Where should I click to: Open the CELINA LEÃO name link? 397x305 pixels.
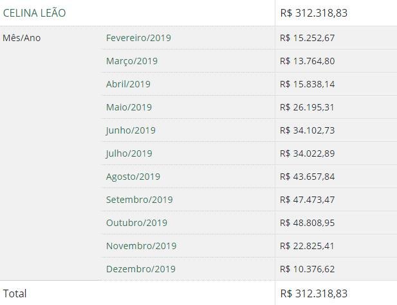click(x=35, y=13)
